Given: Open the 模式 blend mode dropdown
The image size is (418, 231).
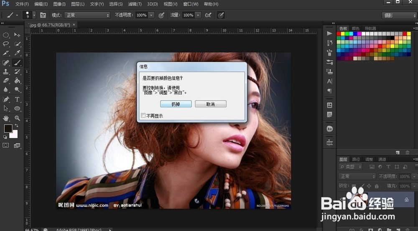Looking at the screenshot, I should click(87, 15).
